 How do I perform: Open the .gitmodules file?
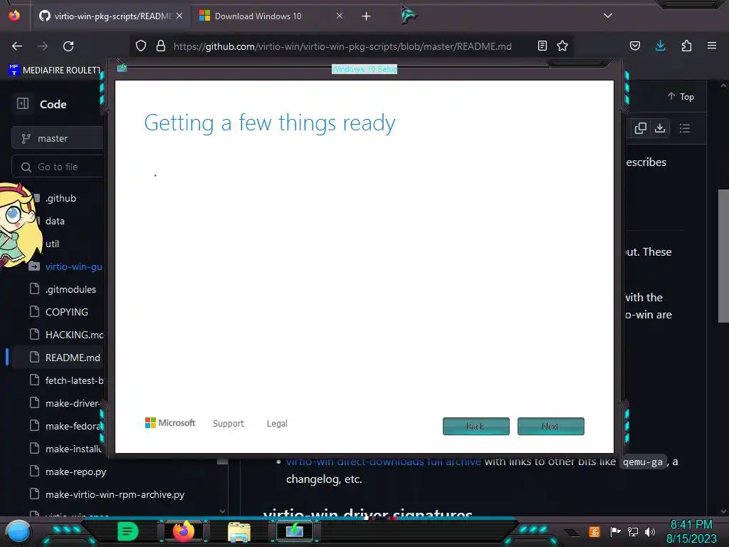tap(70, 289)
